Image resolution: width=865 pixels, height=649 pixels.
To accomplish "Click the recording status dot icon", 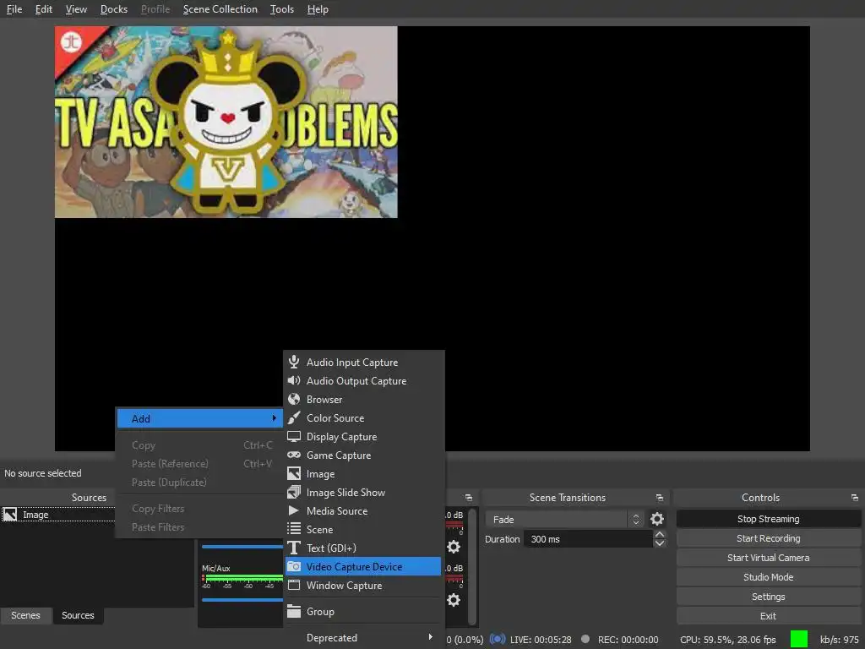I will point(585,639).
